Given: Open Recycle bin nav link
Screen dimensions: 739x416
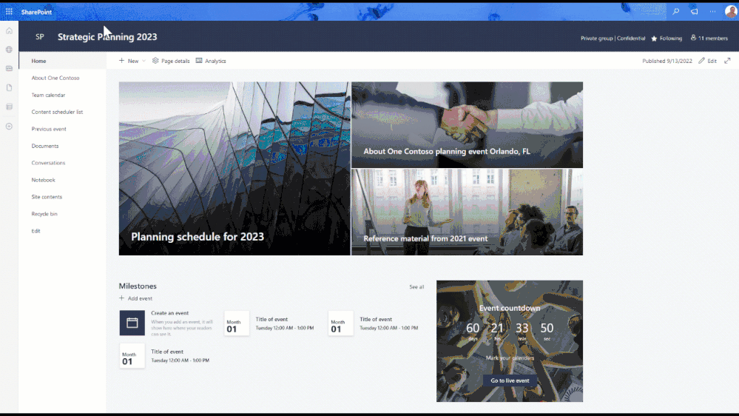Looking at the screenshot, I should pyautogui.click(x=44, y=214).
